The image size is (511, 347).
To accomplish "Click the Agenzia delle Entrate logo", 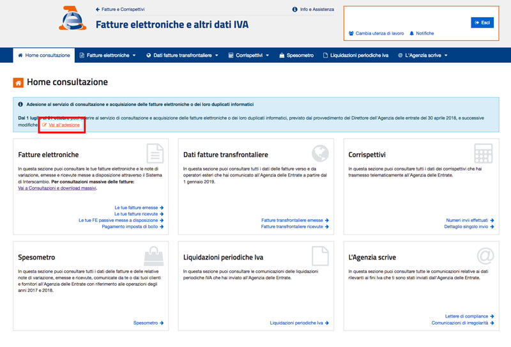I will pyautogui.click(x=72, y=19).
